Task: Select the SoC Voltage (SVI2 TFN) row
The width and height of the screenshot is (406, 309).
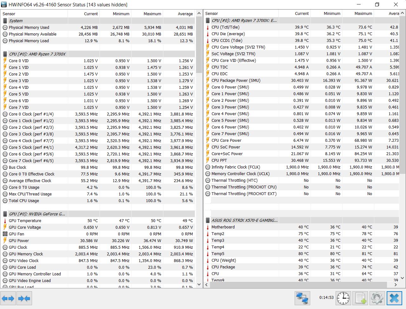Action: [301, 54]
